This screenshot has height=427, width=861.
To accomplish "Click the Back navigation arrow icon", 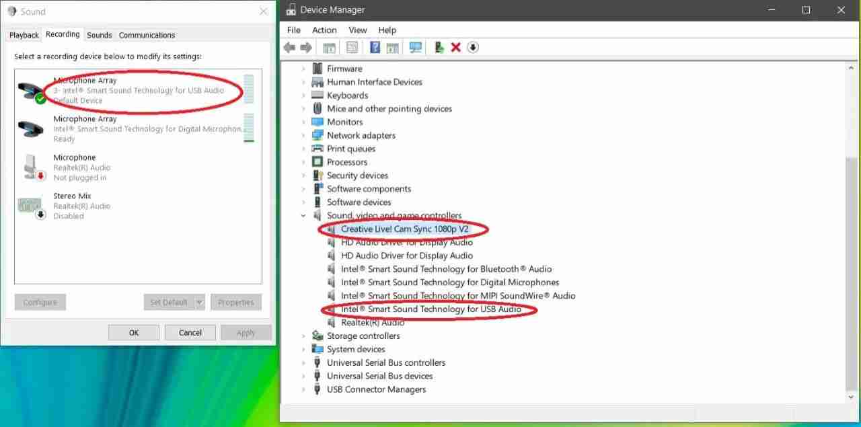I will coord(290,47).
